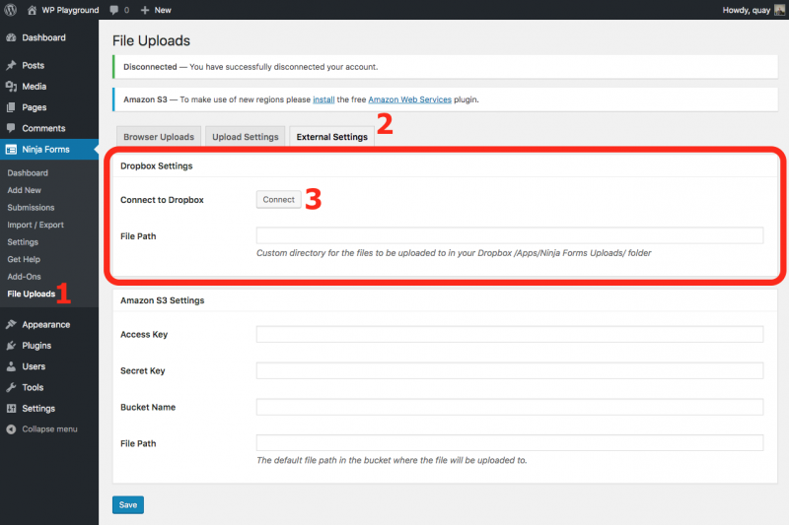Click the Dropbox Settings heading text
Image resolution: width=789 pixels, height=525 pixels.
click(x=157, y=165)
